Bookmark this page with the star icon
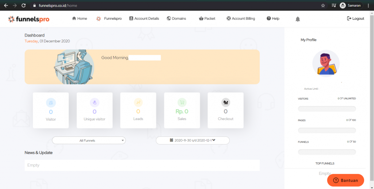Viewport: 374px width, 189px height. point(323,5)
